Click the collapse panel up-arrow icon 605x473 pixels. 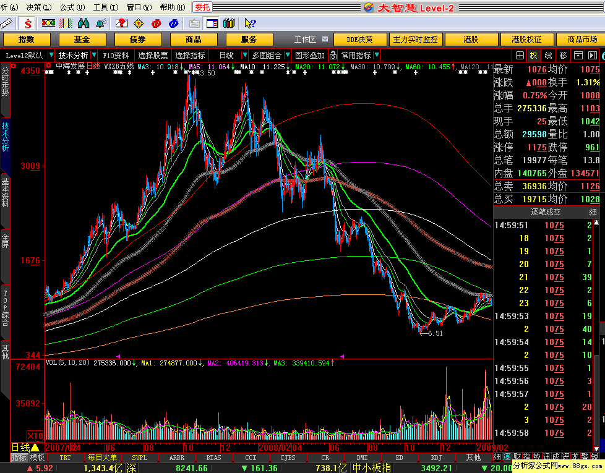click(x=578, y=56)
